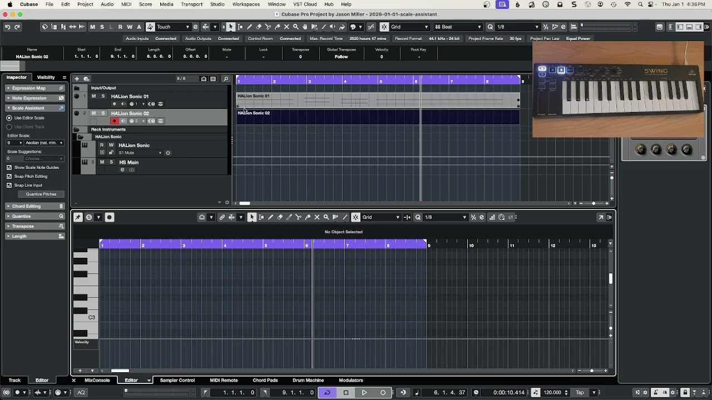712x400 pixels.
Task: Open the track search magnifier
Action: click(x=226, y=79)
